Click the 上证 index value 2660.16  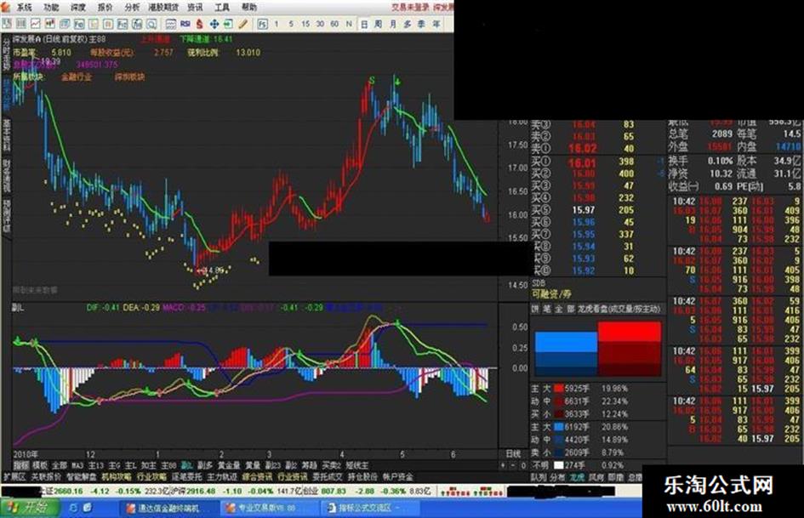point(68,492)
